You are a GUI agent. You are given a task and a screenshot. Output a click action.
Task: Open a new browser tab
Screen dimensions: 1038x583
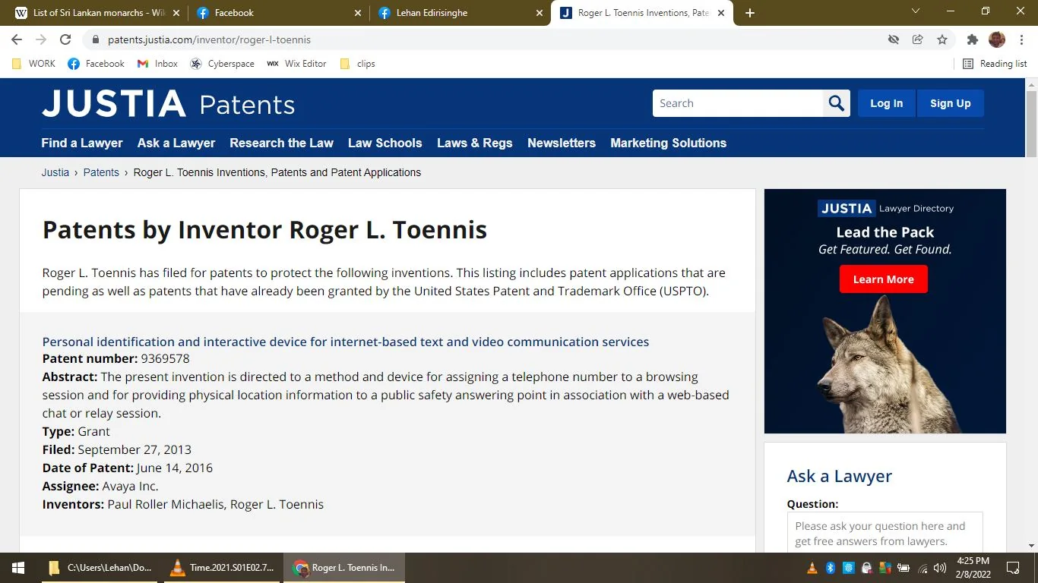coord(750,13)
